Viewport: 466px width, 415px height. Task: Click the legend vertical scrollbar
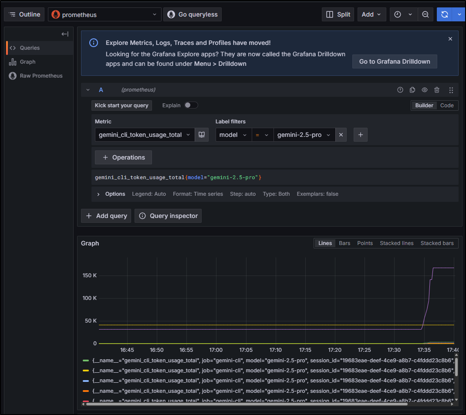(x=456, y=367)
